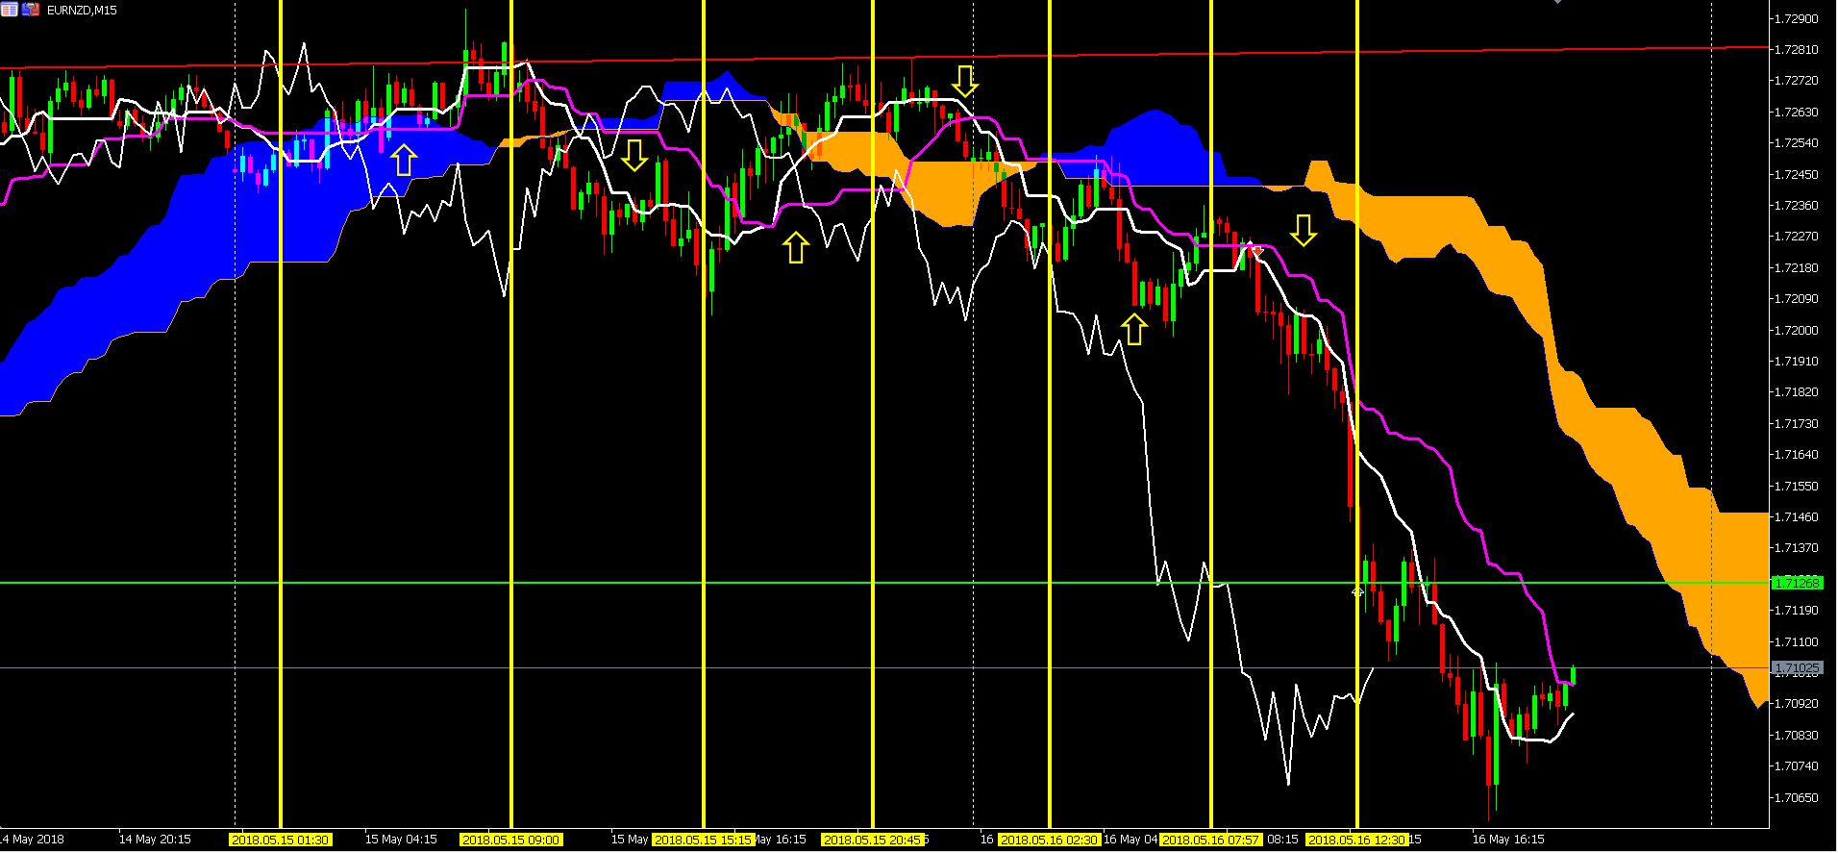Select the 2018.05.16 12:30 date label
This screenshot has height=853, width=1838.
pos(1356,840)
